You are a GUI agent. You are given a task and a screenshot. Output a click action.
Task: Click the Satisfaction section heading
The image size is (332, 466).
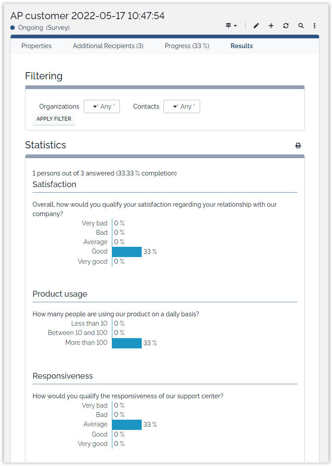click(54, 184)
